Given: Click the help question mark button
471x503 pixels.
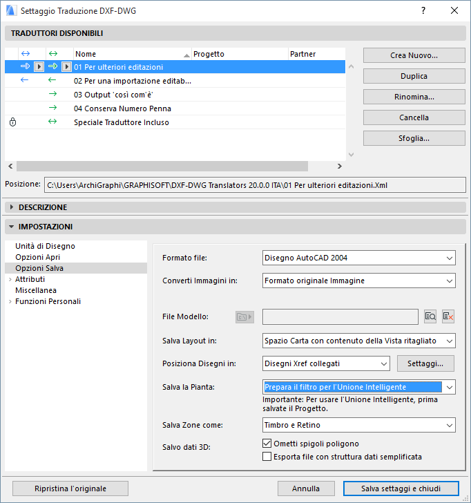Looking at the screenshot, I should click(x=423, y=10).
